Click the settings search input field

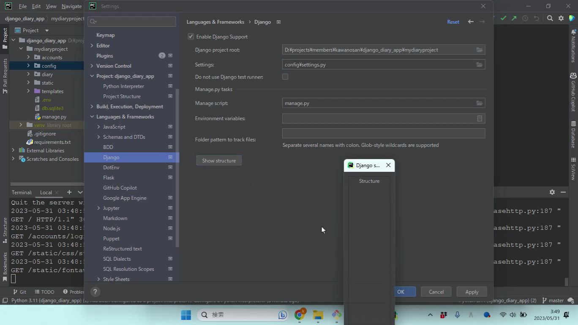[x=135, y=22]
